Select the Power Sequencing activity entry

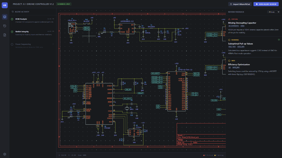33,46
